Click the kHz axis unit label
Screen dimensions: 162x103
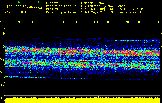click(x=3, y=21)
